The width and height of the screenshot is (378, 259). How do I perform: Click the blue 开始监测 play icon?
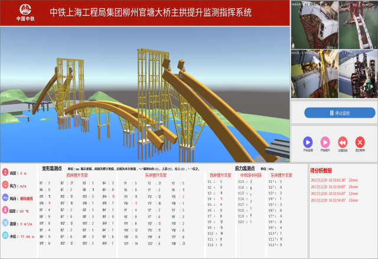pos(308,142)
